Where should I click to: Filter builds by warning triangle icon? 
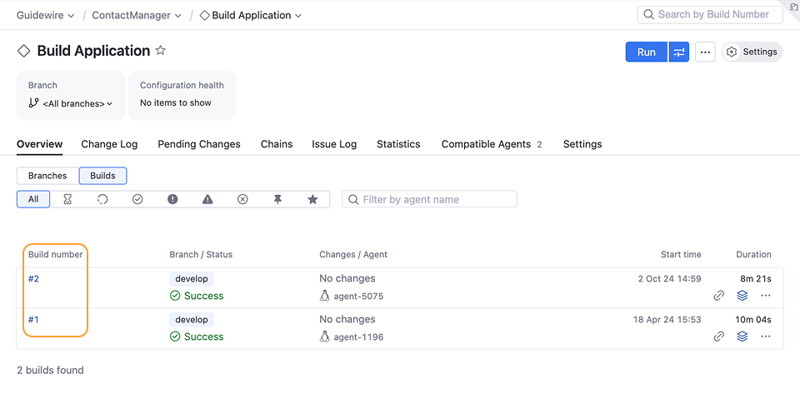pos(207,199)
